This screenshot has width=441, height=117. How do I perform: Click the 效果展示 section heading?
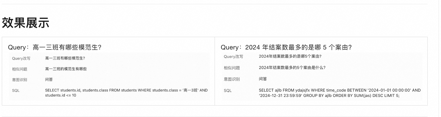pyautogui.click(x=25, y=23)
